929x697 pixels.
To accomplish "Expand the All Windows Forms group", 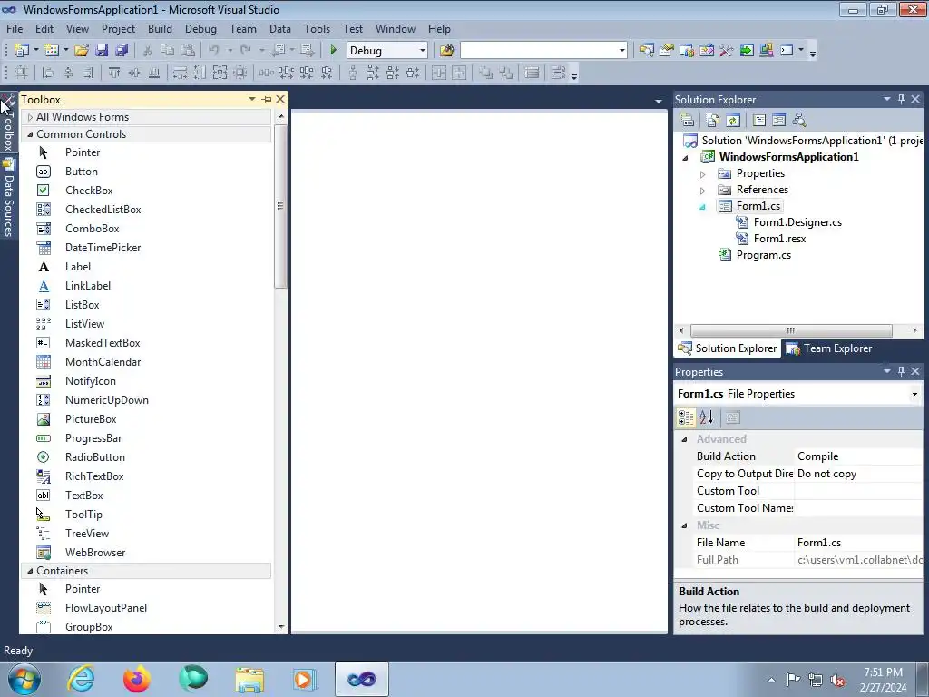I will coord(30,117).
